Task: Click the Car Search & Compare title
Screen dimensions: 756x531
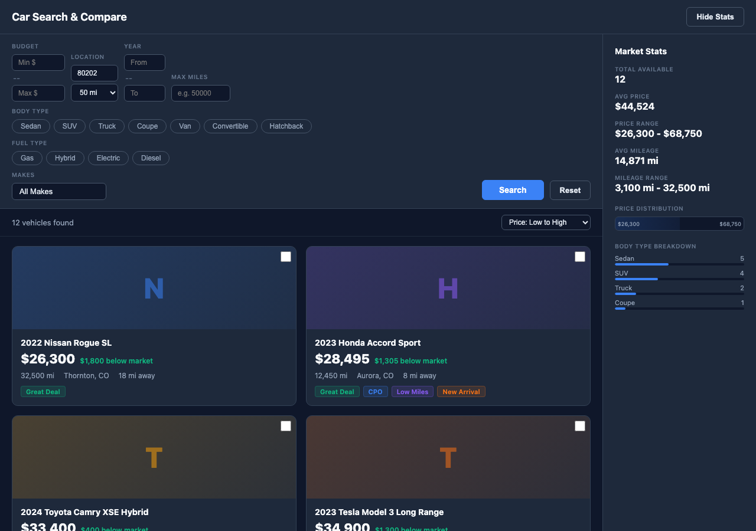Action: coord(69,17)
